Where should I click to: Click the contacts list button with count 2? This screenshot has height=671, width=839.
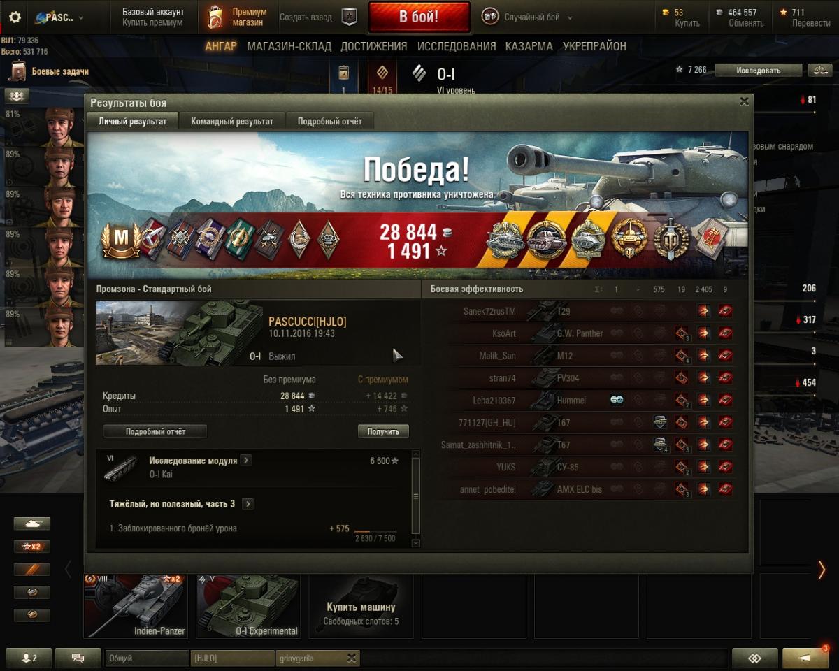click(29, 658)
